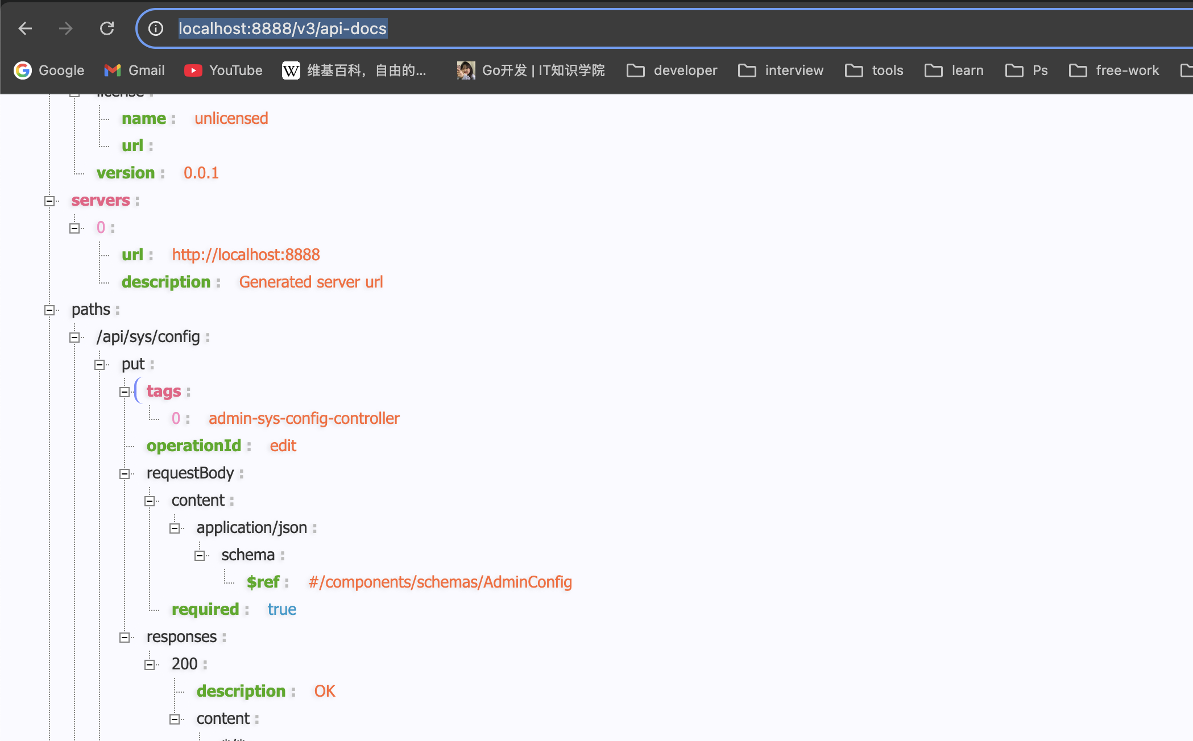Click the forward navigation arrow

[x=66, y=28]
